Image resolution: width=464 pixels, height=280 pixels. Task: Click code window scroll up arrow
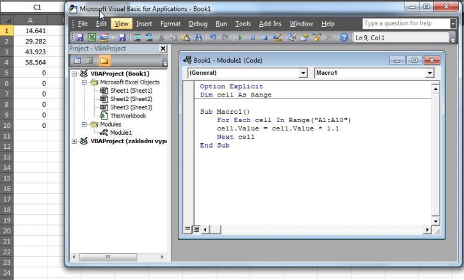(435, 89)
